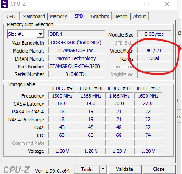Click the JEDEC #11 column header

(x=119, y=88)
